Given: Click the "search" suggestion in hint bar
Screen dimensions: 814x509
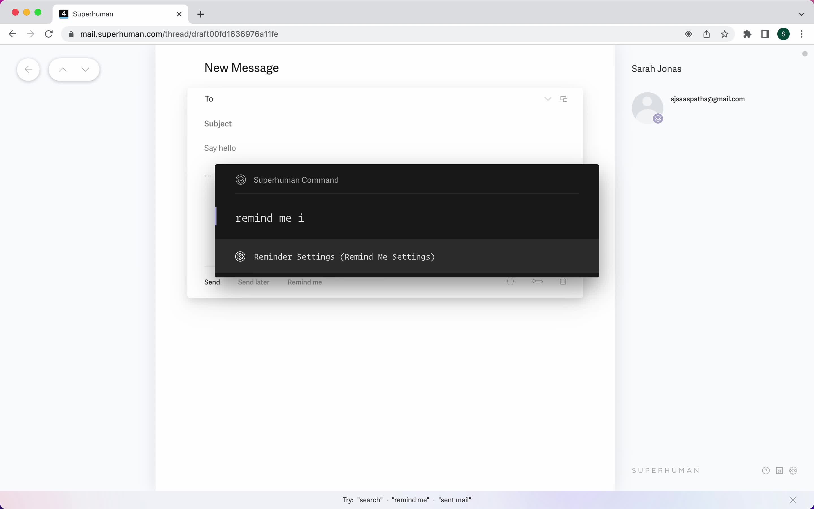Looking at the screenshot, I should click(370, 500).
